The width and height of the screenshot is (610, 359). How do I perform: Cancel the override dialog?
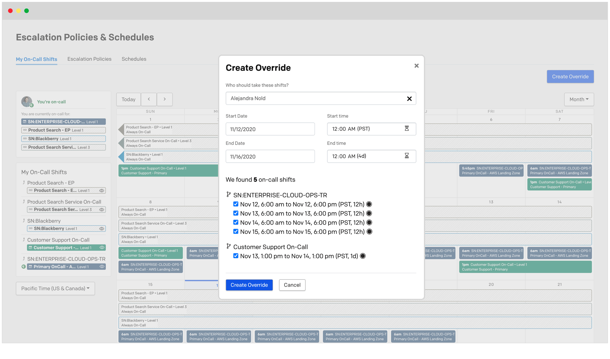(292, 285)
